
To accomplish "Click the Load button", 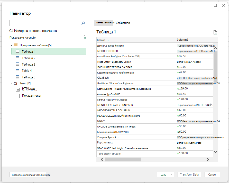I will [163, 175].
